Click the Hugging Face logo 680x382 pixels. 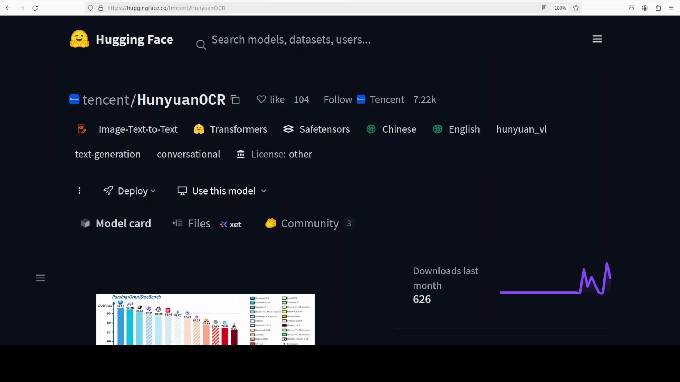tap(79, 39)
